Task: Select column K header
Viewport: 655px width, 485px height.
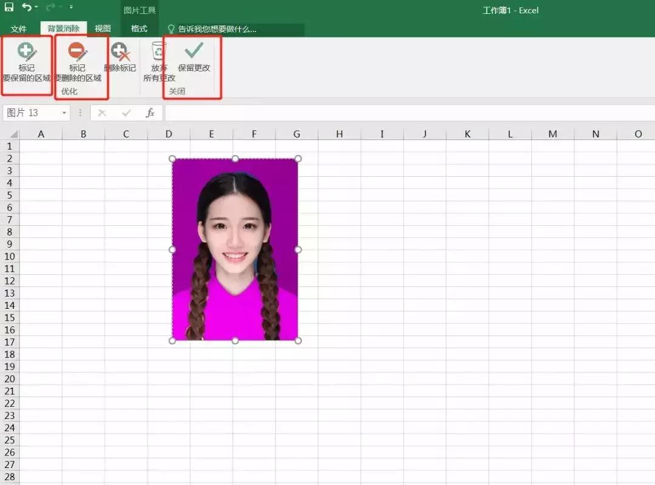Action: [x=468, y=134]
